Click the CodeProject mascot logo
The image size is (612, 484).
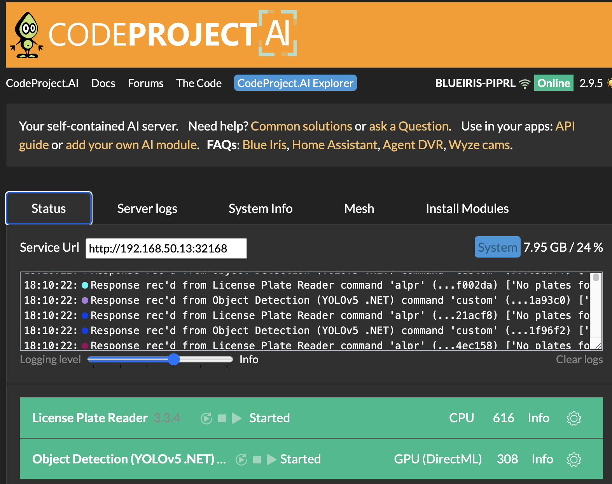27,35
